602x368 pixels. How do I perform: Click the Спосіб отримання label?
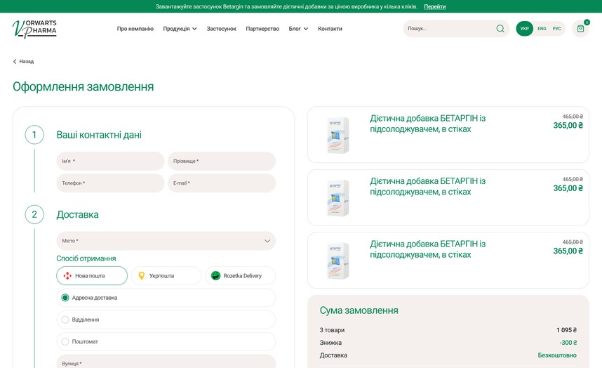pos(86,258)
